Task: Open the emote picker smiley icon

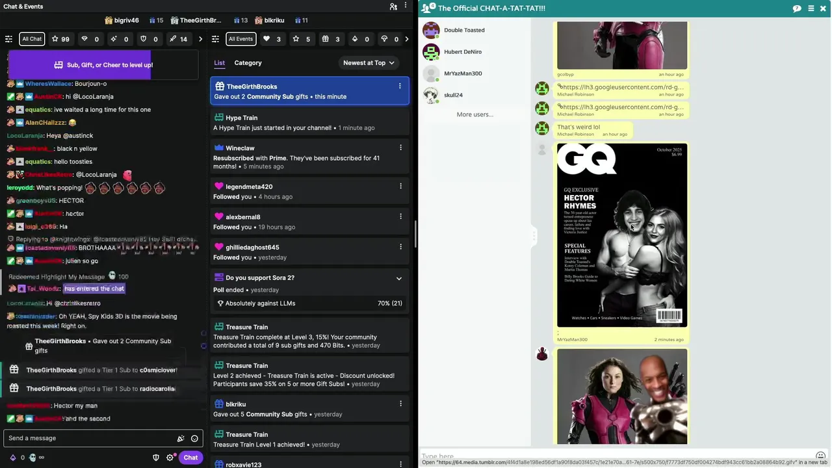Action: point(194,438)
